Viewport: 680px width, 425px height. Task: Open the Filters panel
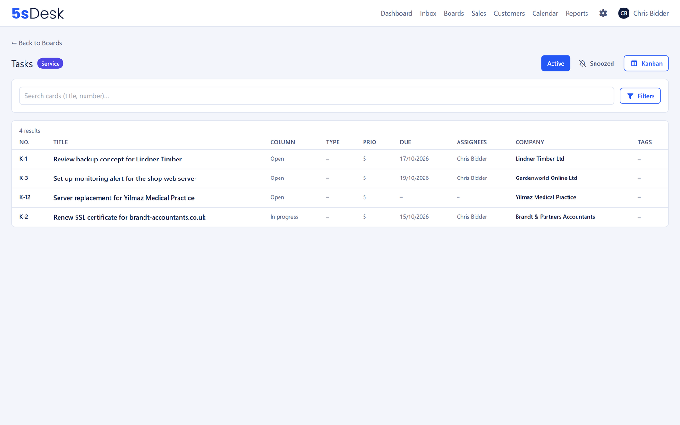click(640, 96)
